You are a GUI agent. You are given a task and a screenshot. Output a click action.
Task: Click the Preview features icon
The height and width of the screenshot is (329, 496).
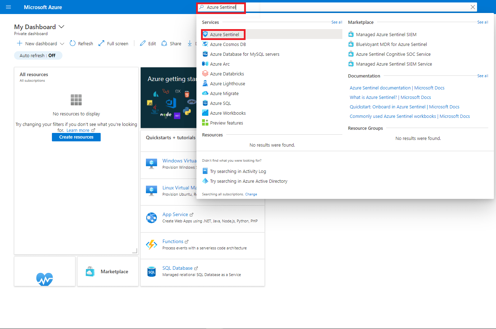205,122
